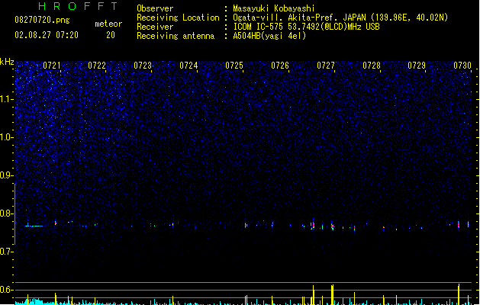This screenshot has width=480, height=305.
Task: Click the 0723 time marker
Action: (x=143, y=66)
